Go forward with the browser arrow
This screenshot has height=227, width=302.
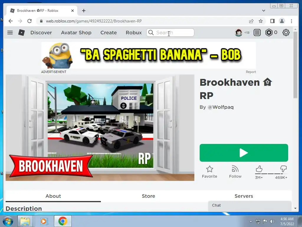coord(20,21)
